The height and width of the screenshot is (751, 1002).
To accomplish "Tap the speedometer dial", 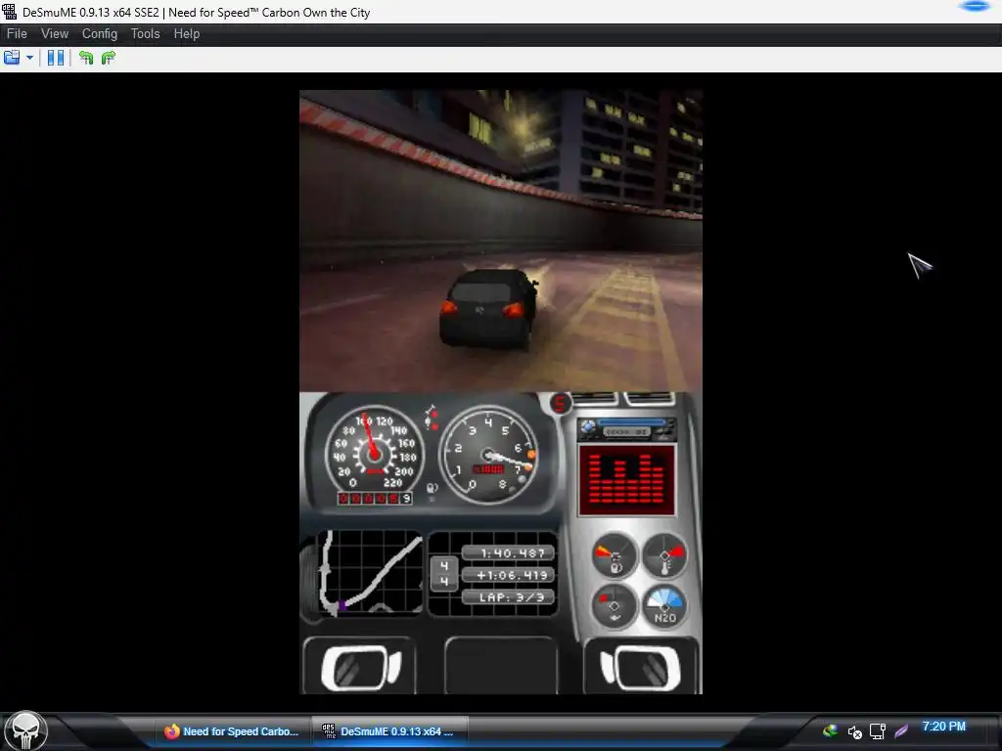I will [x=374, y=454].
